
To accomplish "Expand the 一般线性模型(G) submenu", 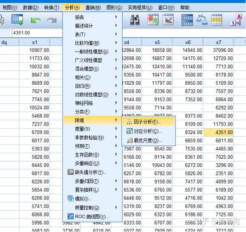I will [92, 51].
